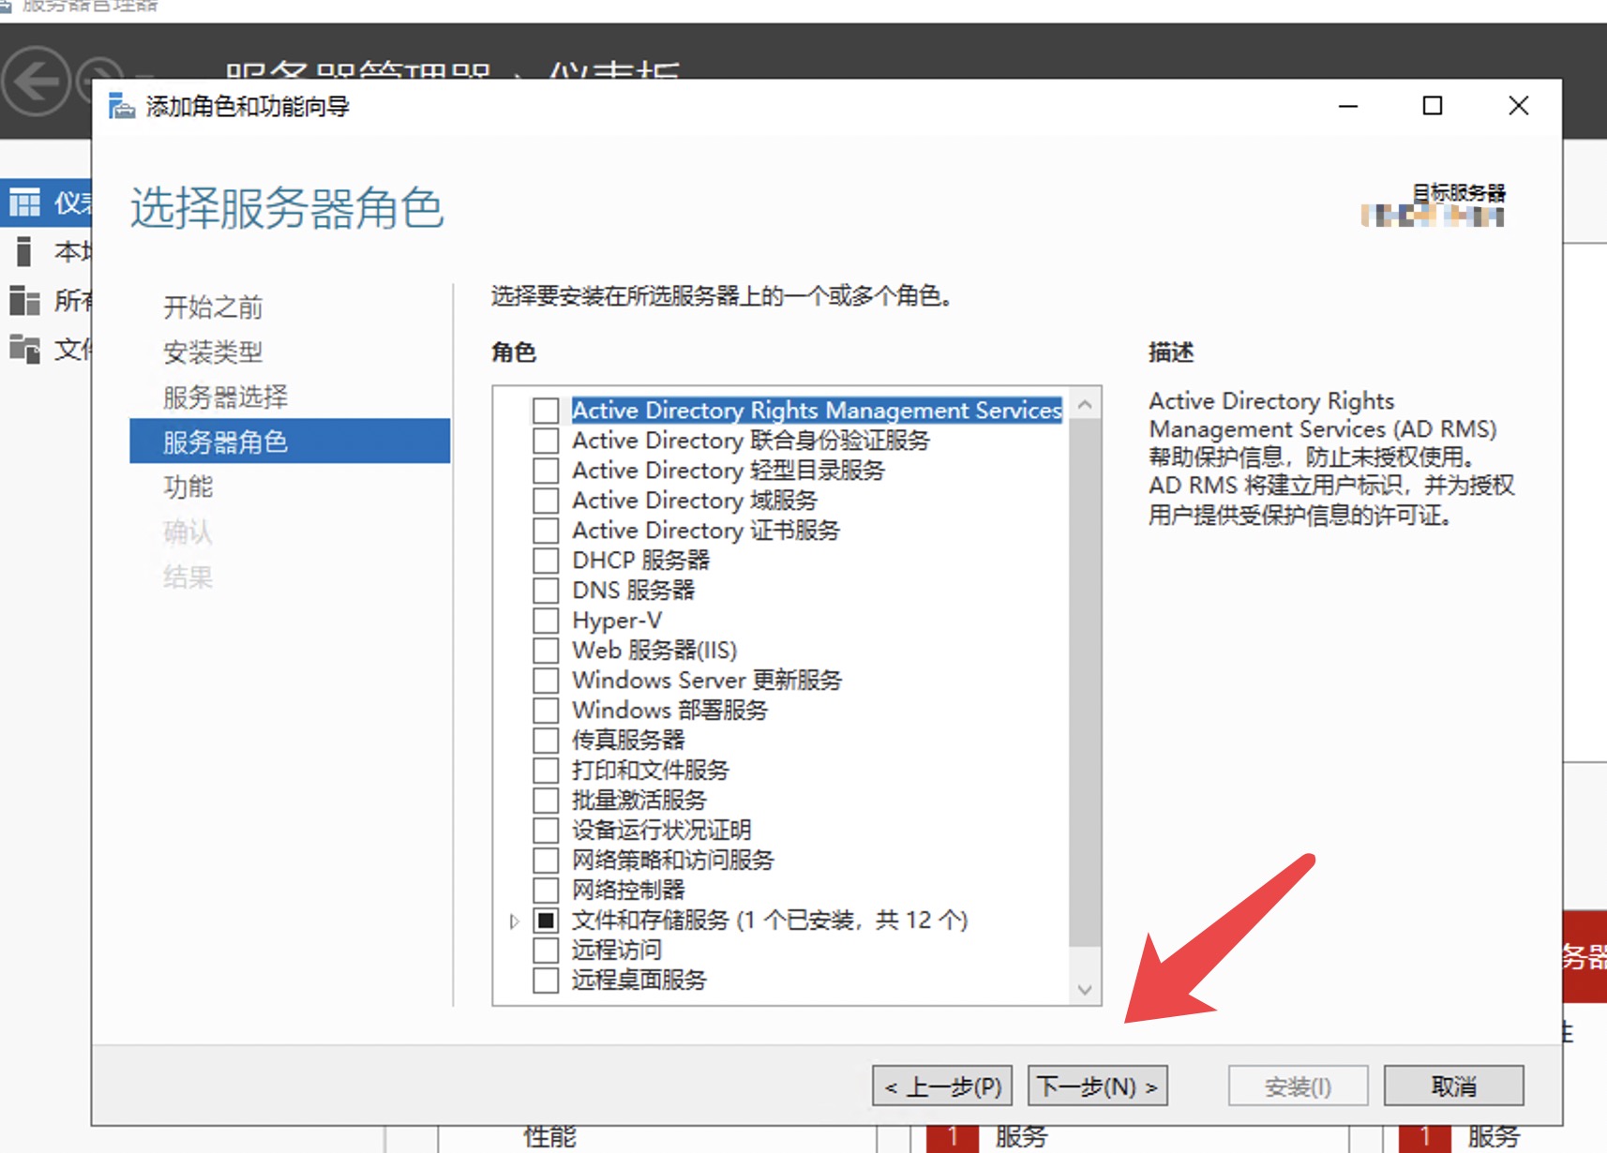Screen dimensions: 1607x1153
Task: Check Active Directory Rights Management Services role
Action: (546, 411)
